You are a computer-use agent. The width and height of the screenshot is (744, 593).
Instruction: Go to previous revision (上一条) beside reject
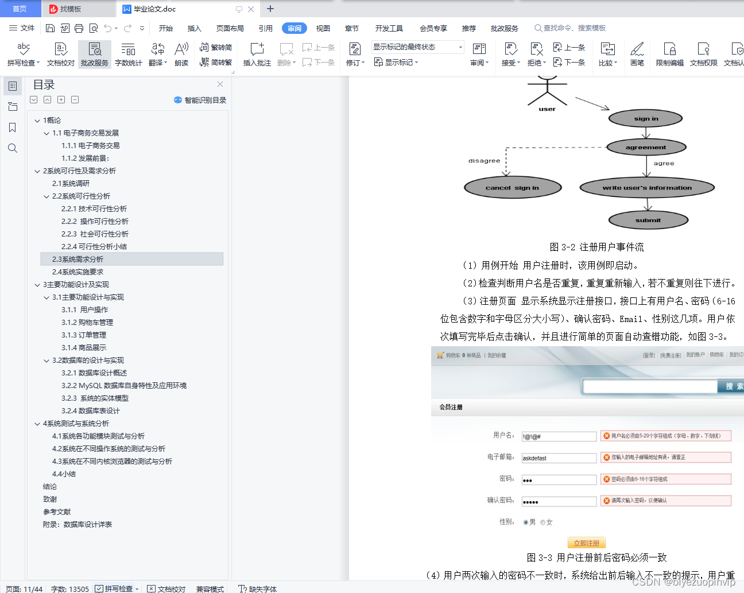click(x=569, y=48)
